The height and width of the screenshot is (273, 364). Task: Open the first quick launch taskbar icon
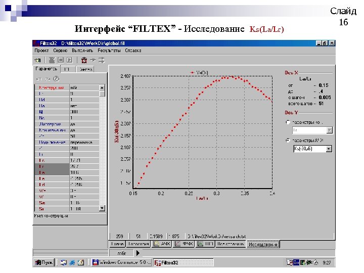[63, 262]
